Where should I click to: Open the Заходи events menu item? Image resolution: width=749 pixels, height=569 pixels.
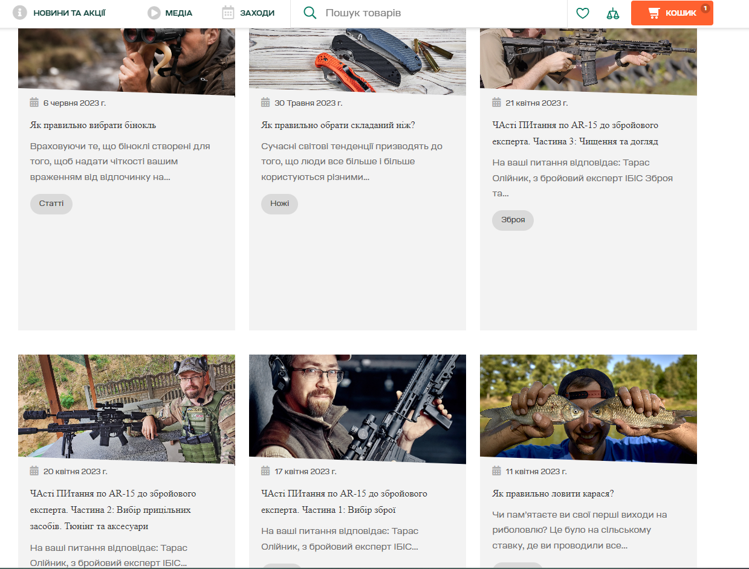point(257,13)
